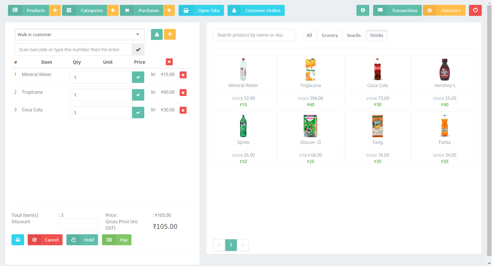Screen dimensions: 492x266
Task: Add Fanta product card
Action: click(x=445, y=138)
